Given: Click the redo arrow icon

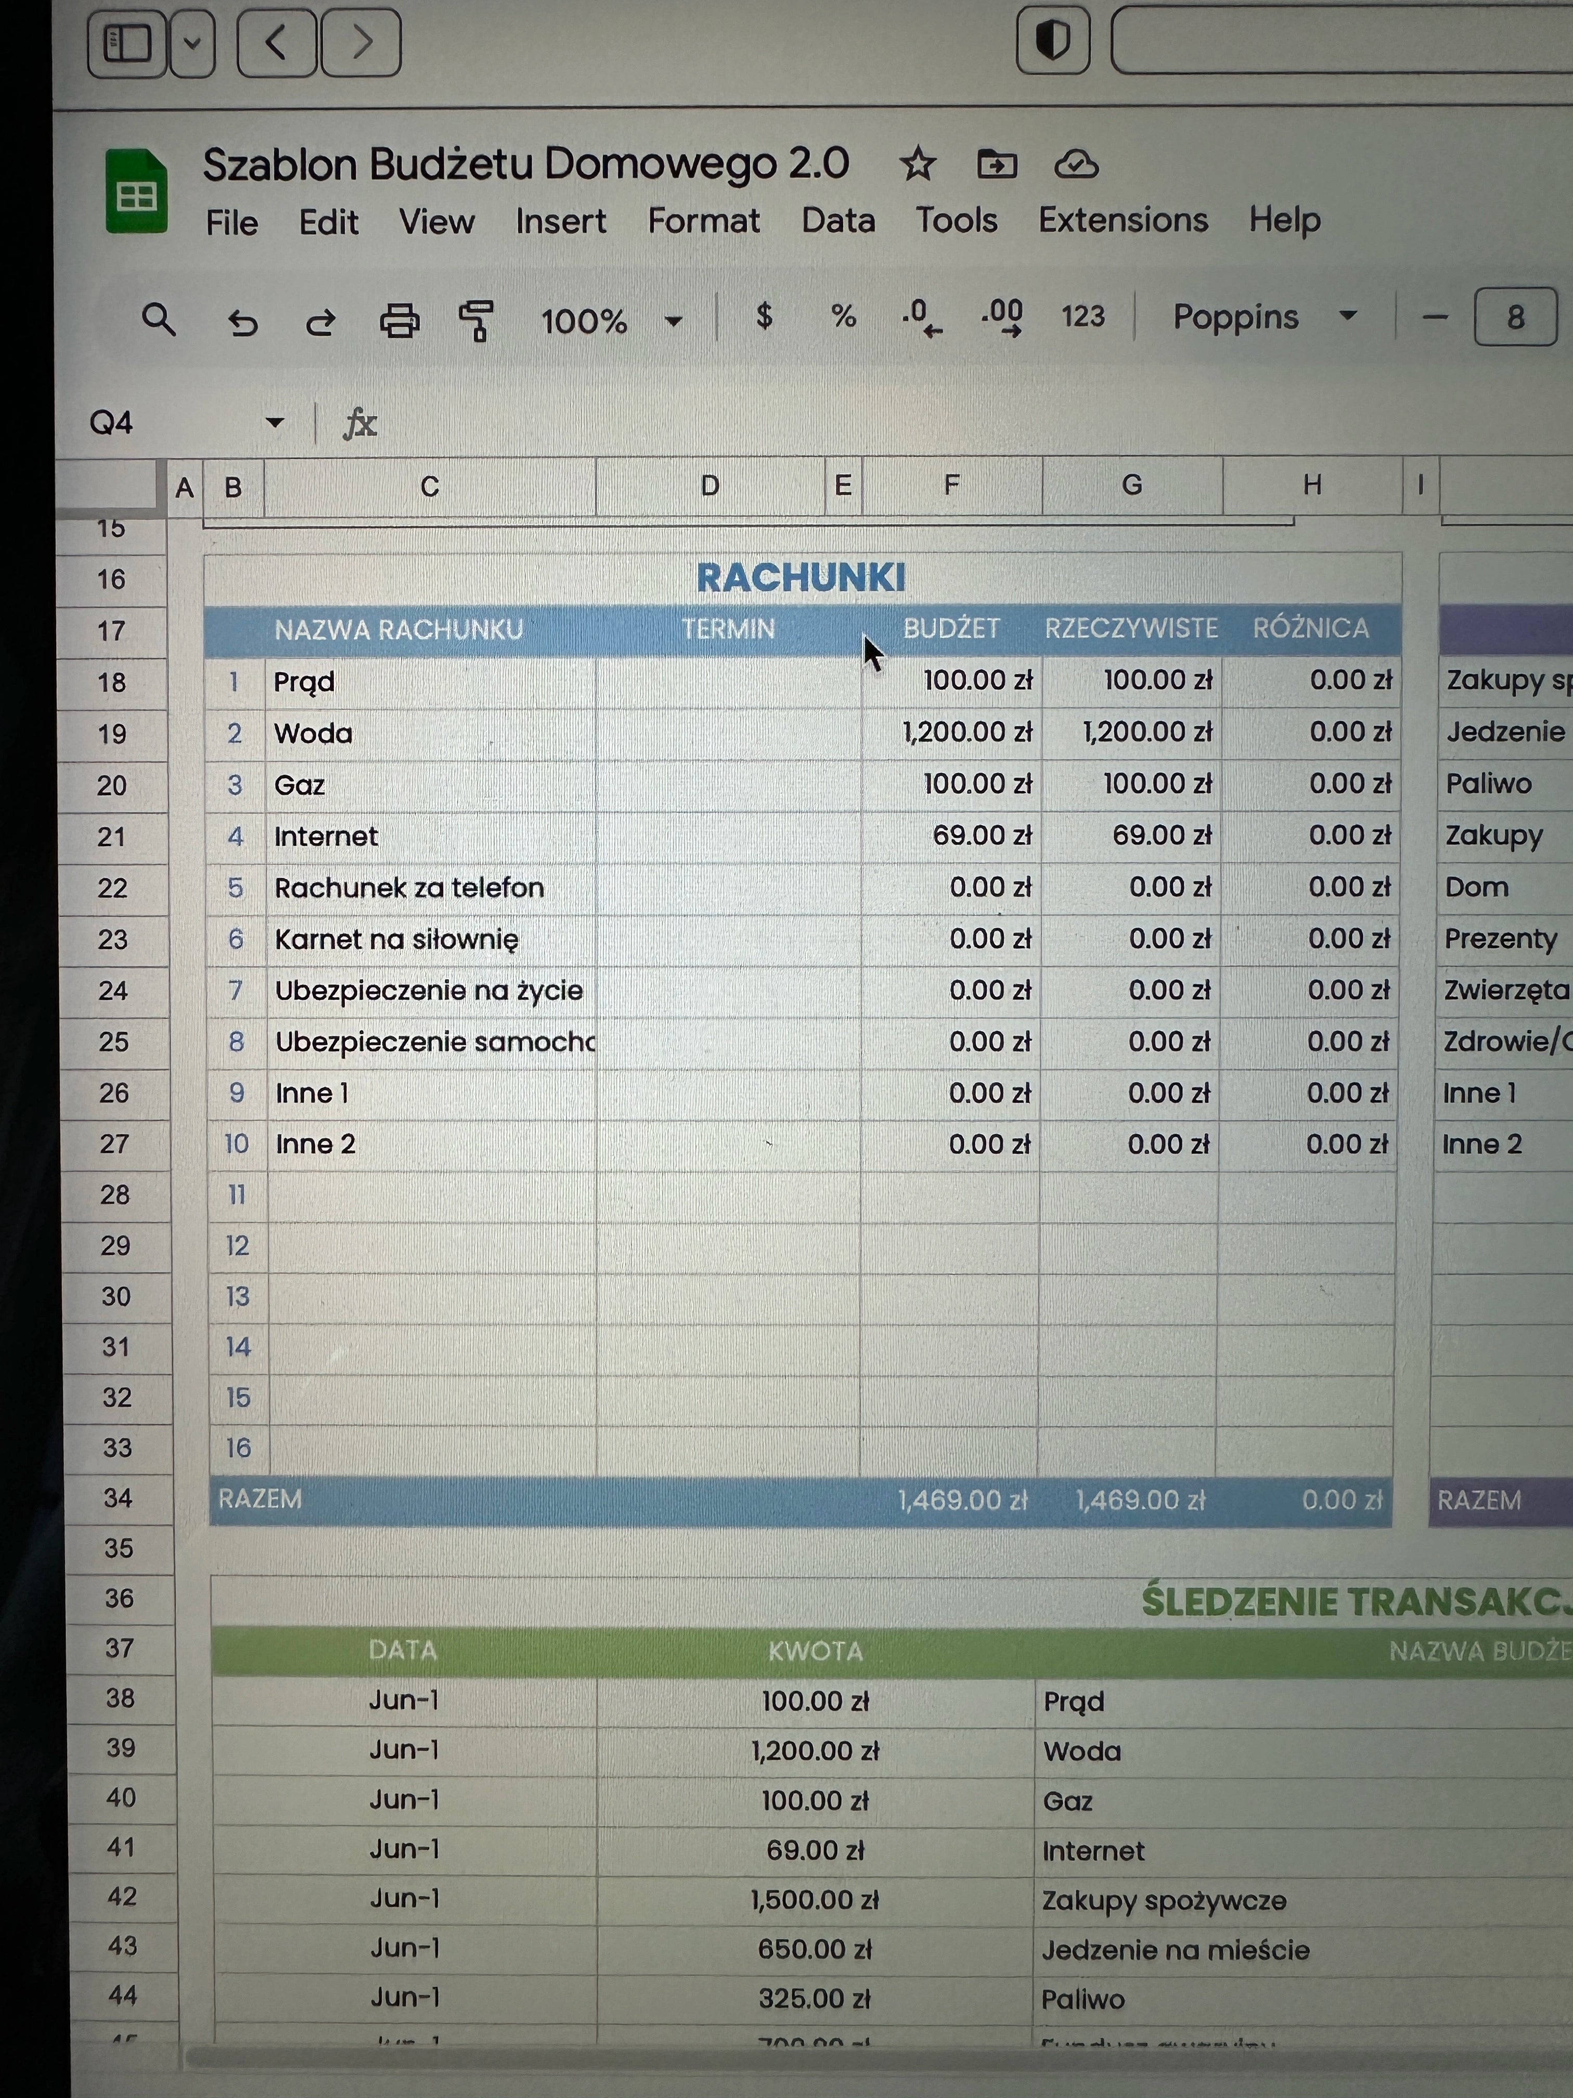Looking at the screenshot, I should (x=320, y=323).
